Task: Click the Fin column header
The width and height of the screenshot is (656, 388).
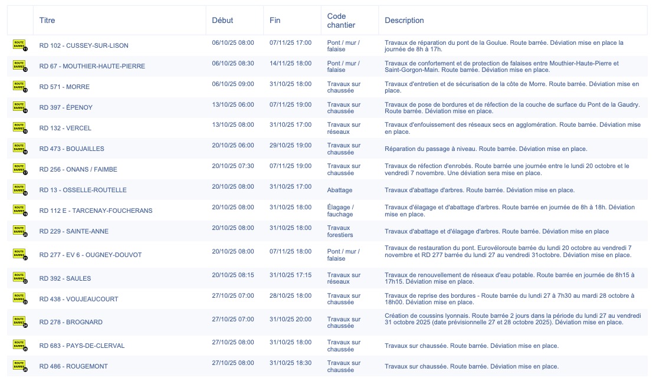Action: [275, 21]
